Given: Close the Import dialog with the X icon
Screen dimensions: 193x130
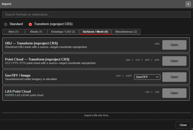Looking at the screenshot, I should tap(188, 4).
